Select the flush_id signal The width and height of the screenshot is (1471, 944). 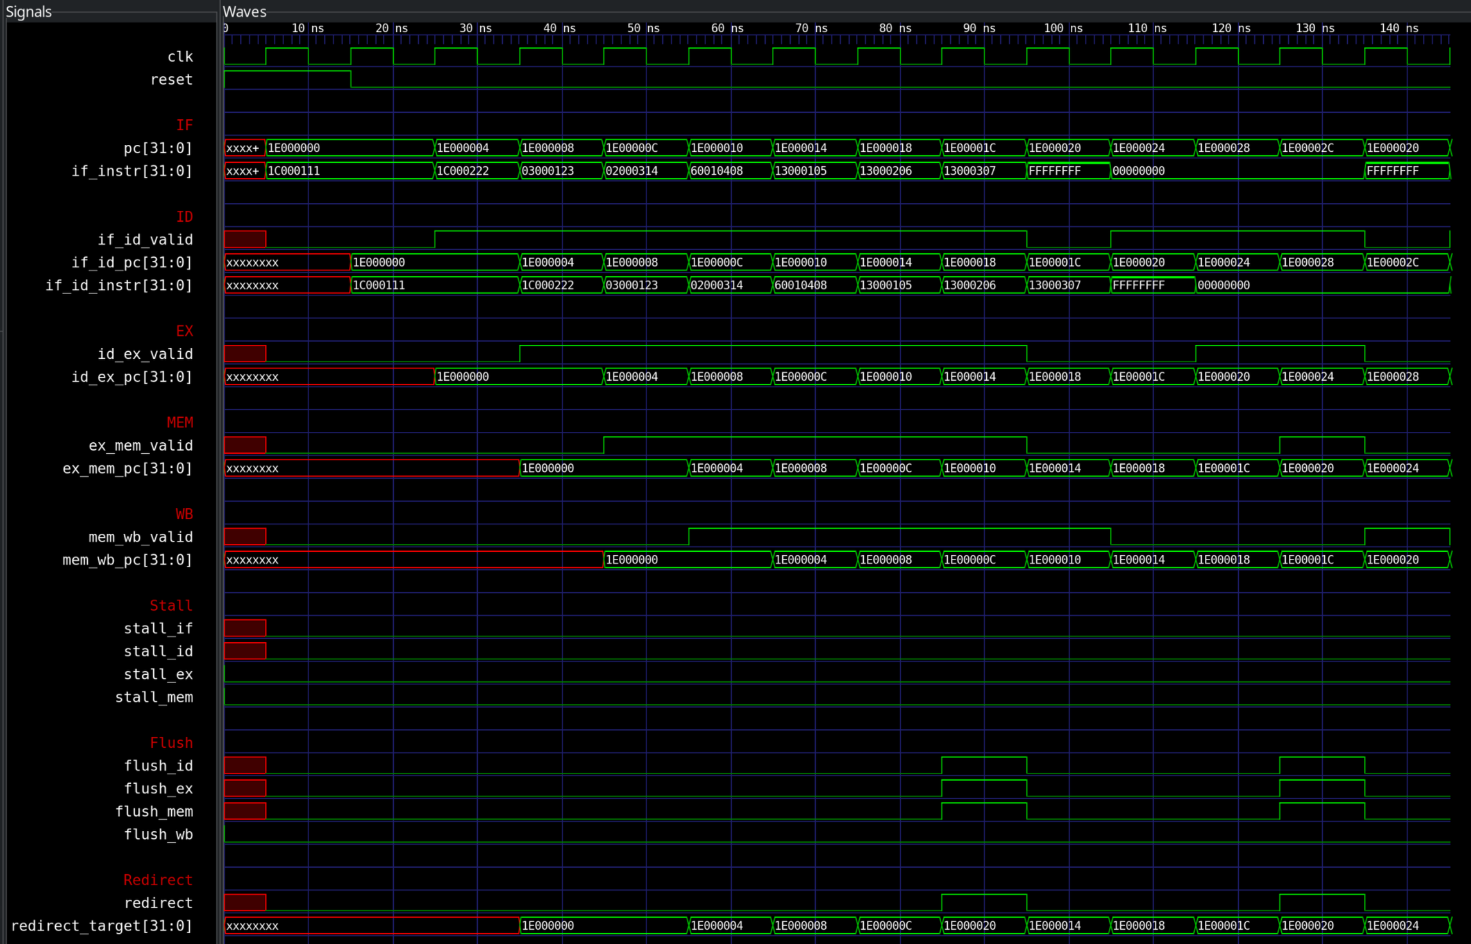point(158,766)
